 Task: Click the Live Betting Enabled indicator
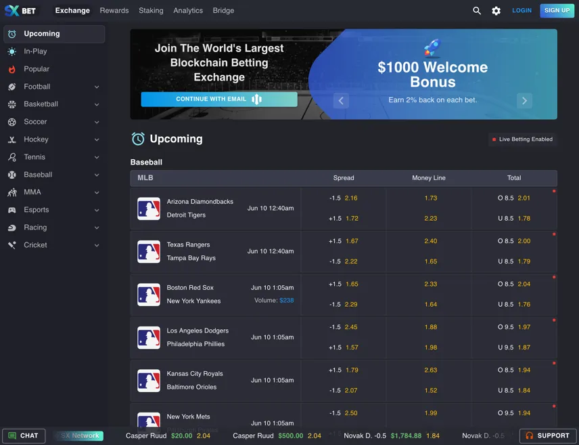pos(522,140)
